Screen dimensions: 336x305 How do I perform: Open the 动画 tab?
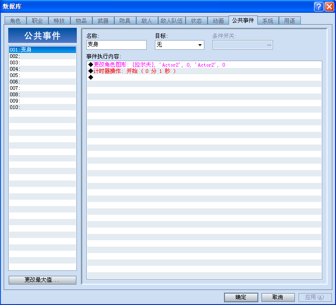click(219, 21)
